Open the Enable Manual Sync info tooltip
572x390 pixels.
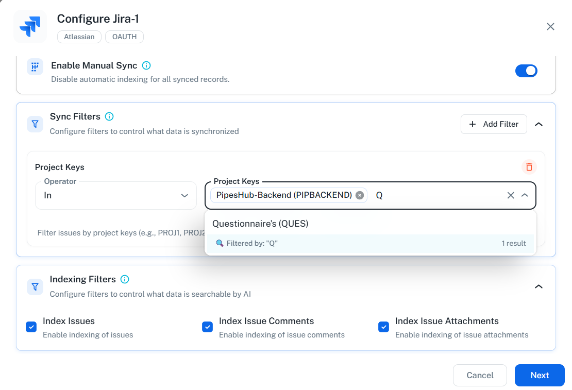point(146,65)
